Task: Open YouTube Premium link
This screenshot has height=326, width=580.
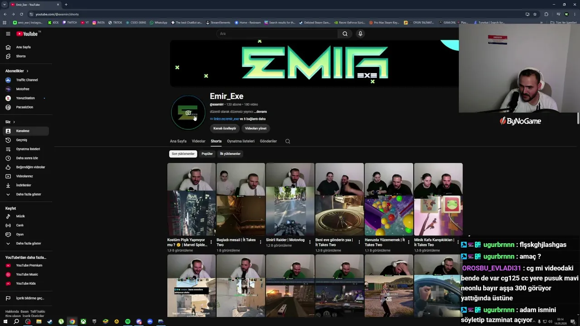Action: [x=26, y=265]
